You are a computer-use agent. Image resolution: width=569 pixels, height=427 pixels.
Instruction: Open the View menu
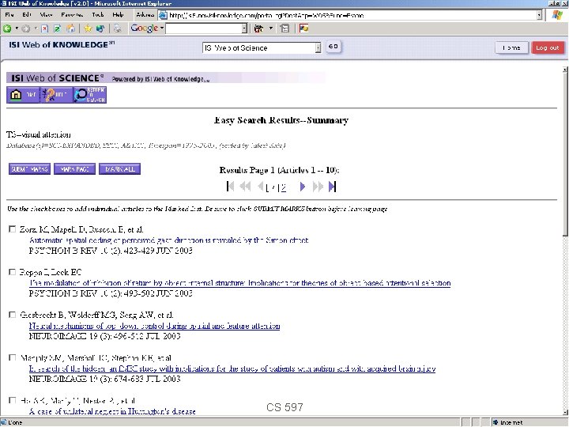point(46,14)
